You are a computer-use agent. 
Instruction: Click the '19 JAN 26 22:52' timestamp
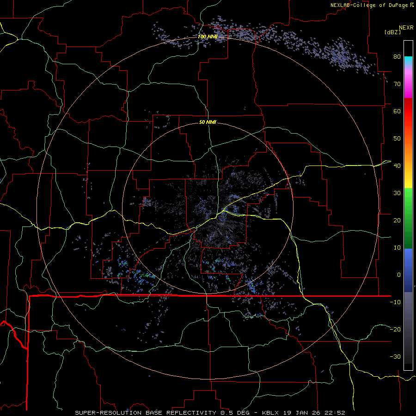pos(315,413)
